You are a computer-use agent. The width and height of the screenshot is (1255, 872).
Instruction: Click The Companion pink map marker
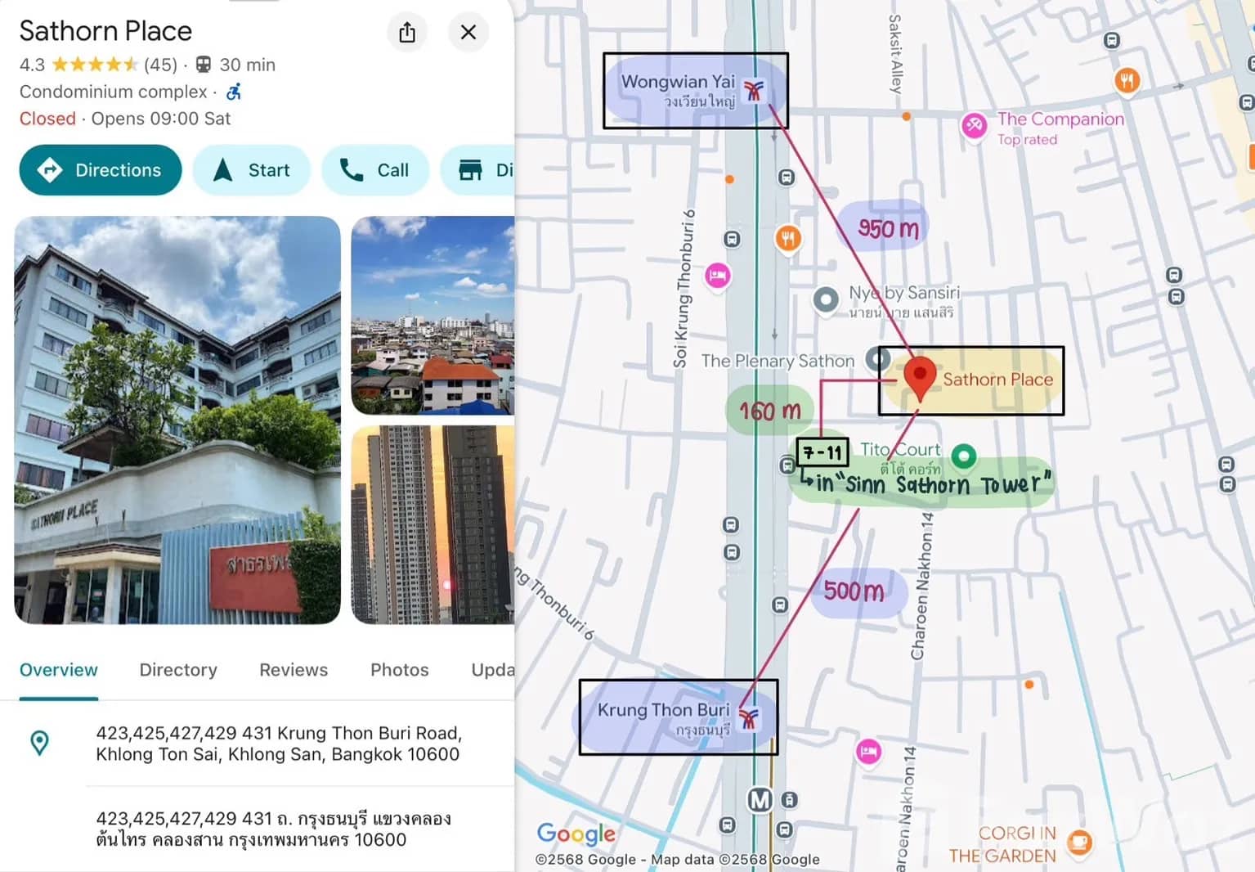coord(973,126)
